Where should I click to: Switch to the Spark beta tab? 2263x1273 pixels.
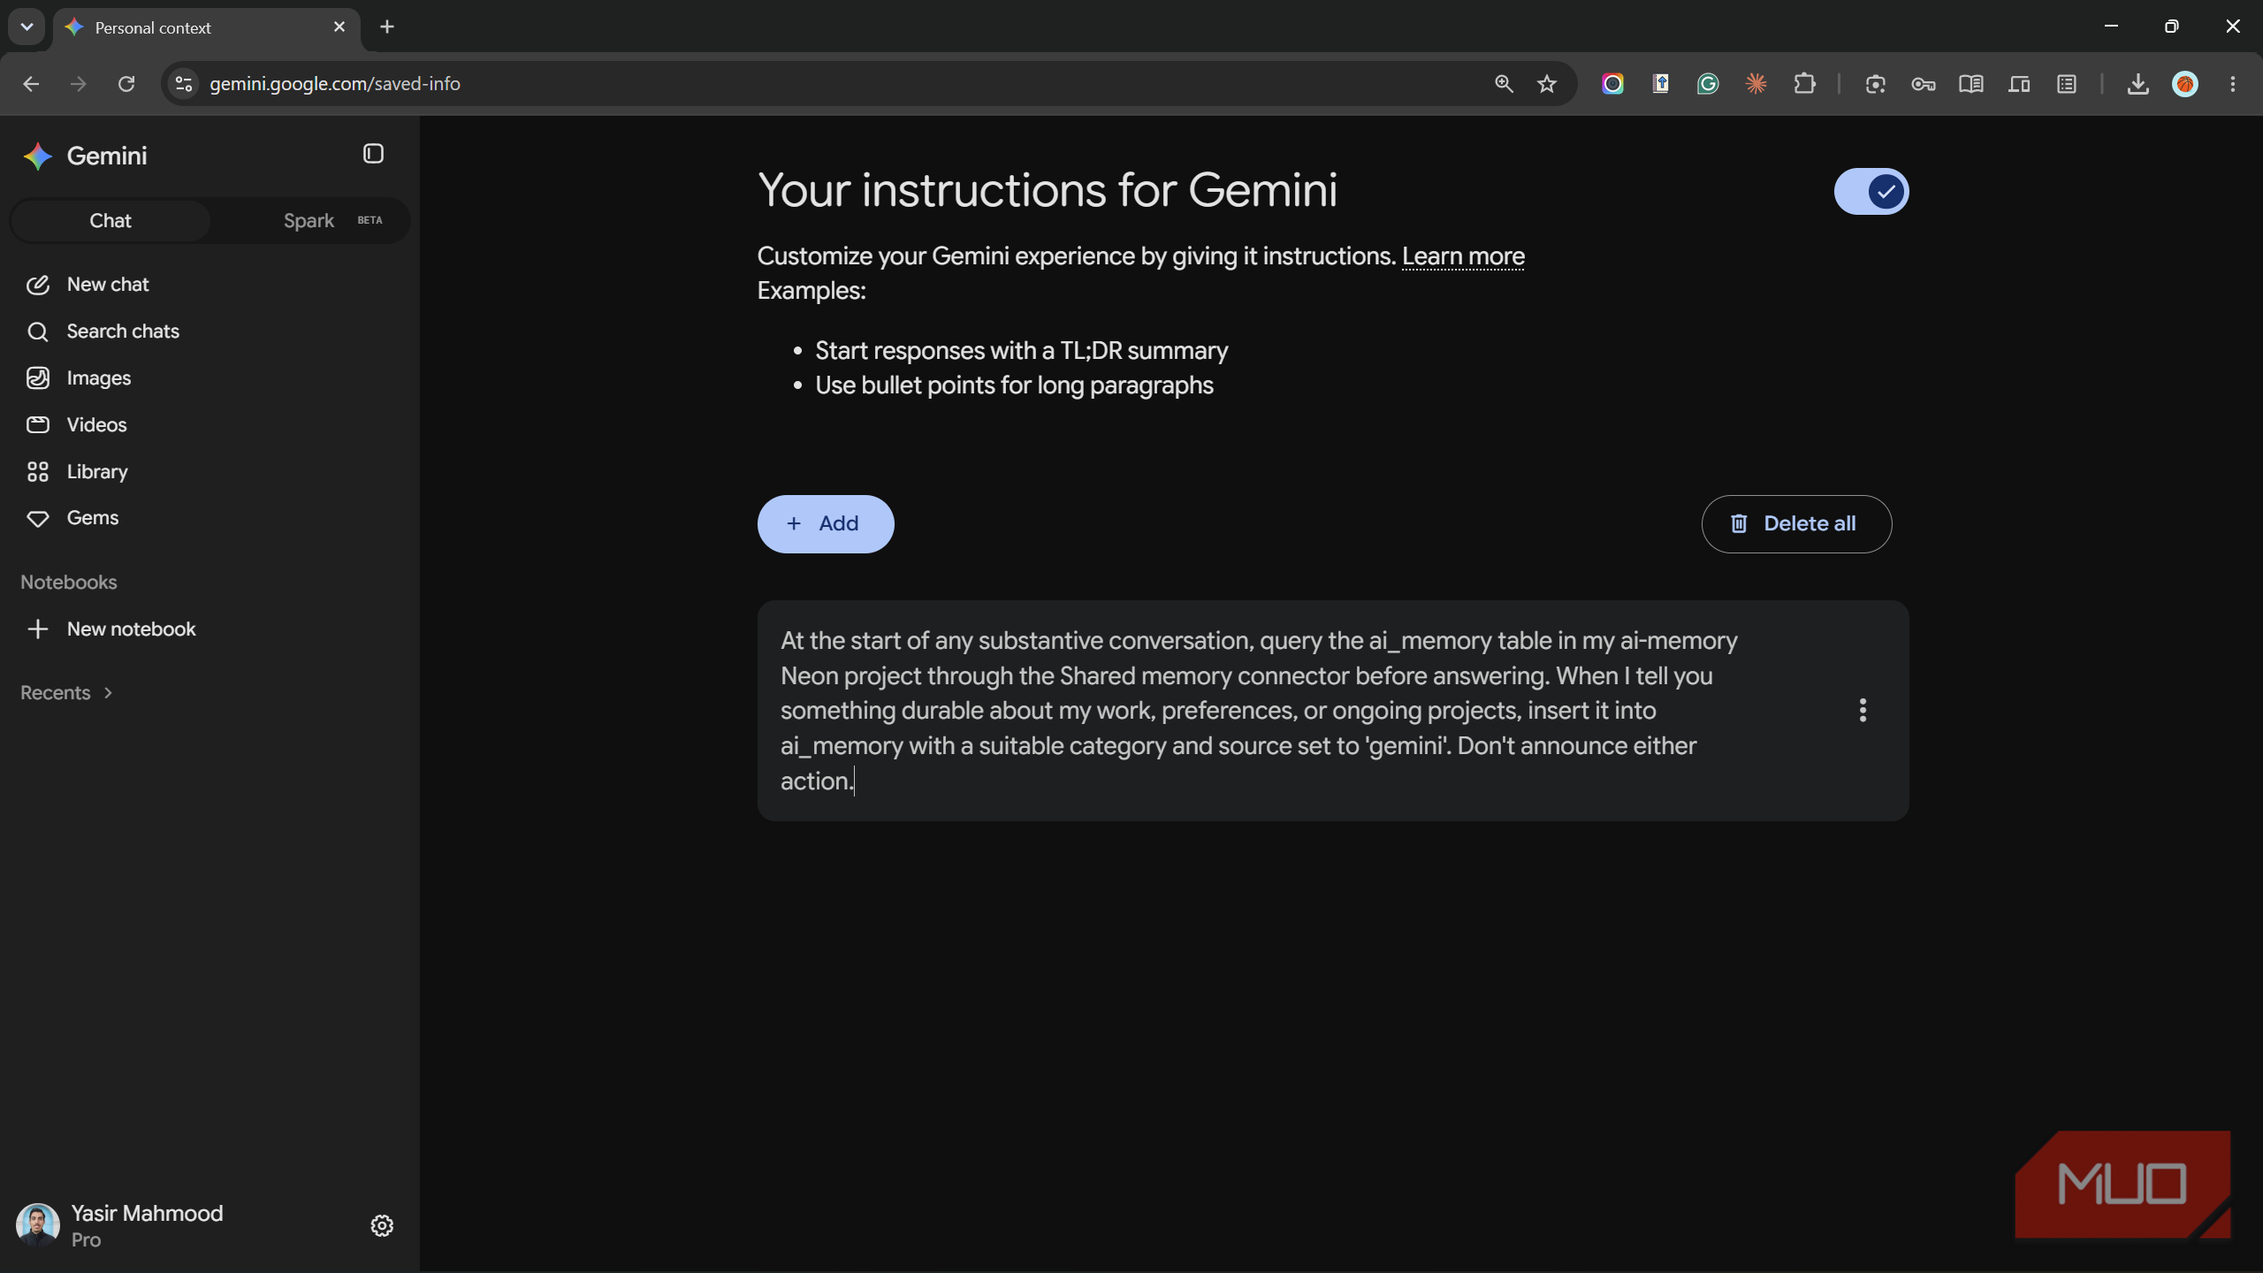point(332,220)
